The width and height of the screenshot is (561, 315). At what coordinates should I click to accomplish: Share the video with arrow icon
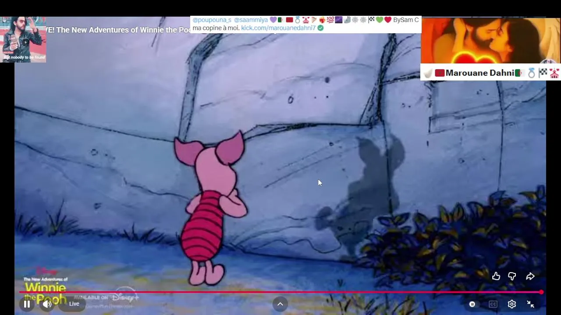(530, 276)
